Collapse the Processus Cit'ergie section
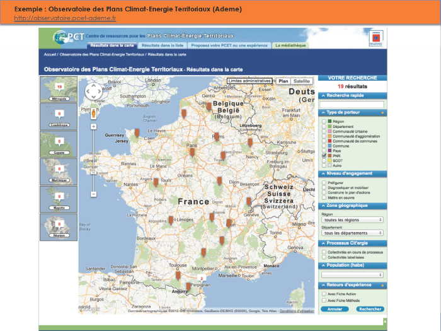This screenshot has height=331, width=441. pos(352,243)
